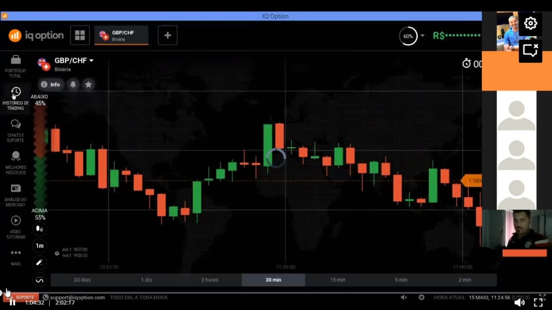
Task: Enter fullscreen video mode
Action: [538, 303]
